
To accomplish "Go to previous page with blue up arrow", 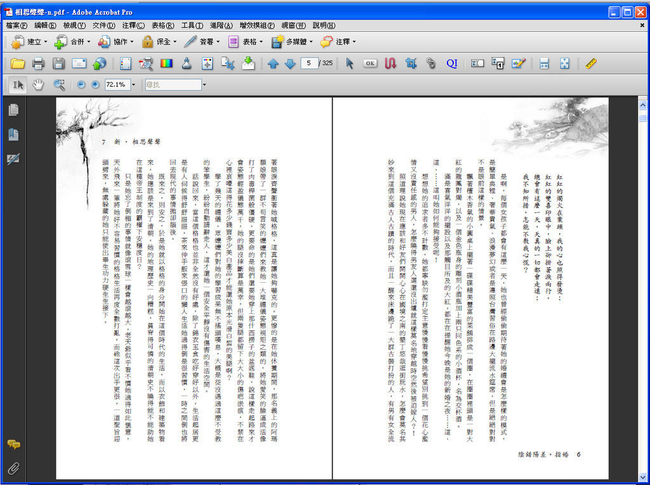I will pos(273,63).
